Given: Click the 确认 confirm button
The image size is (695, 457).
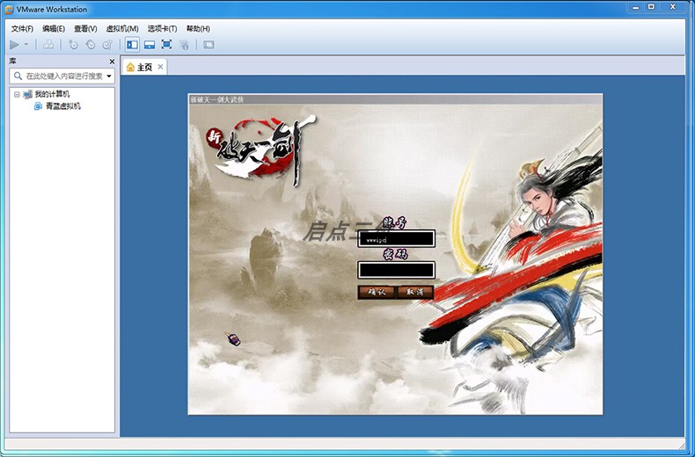Looking at the screenshot, I should click(376, 293).
